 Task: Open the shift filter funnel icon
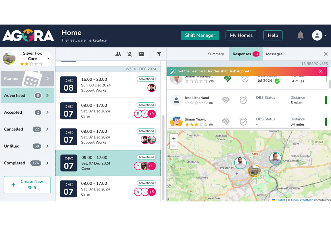pos(159,54)
